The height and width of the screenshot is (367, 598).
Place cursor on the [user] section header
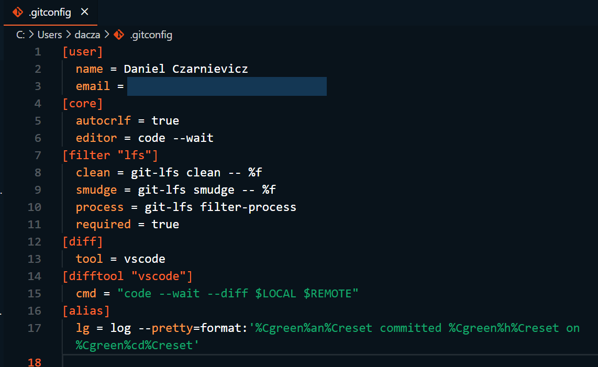pos(83,52)
